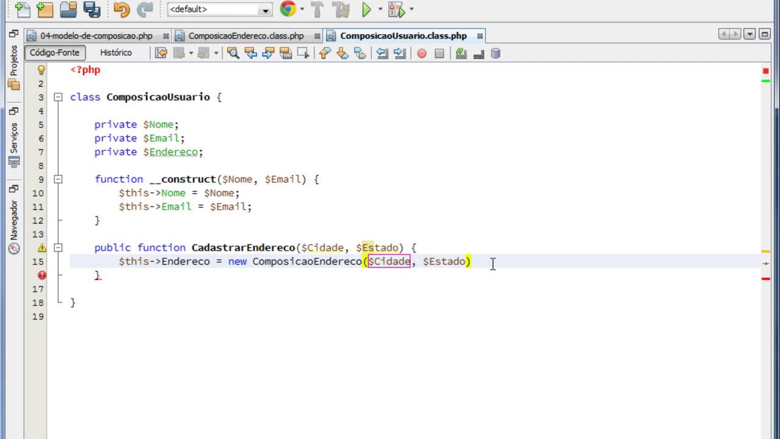Close the 04-modelo-de-composicao.php tab
Screen dimensions: 780x439
point(166,36)
